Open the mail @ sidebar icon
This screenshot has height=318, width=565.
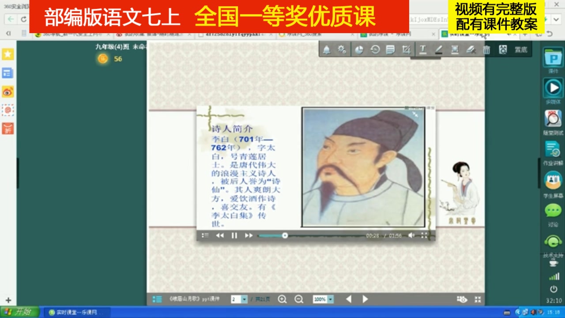click(8, 110)
